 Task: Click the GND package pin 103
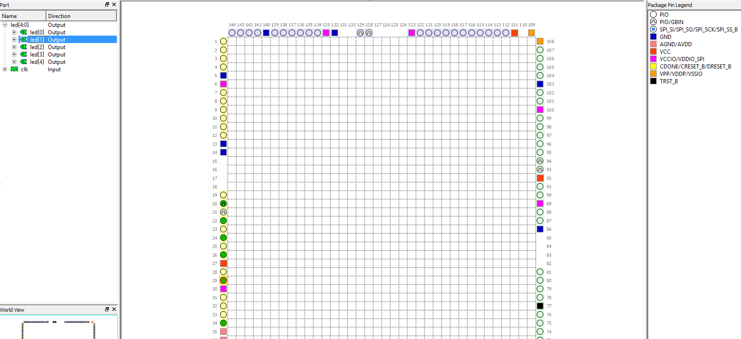[x=540, y=84]
